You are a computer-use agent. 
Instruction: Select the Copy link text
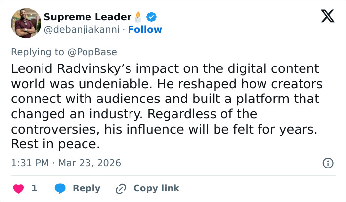pyautogui.click(x=156, y=188)
